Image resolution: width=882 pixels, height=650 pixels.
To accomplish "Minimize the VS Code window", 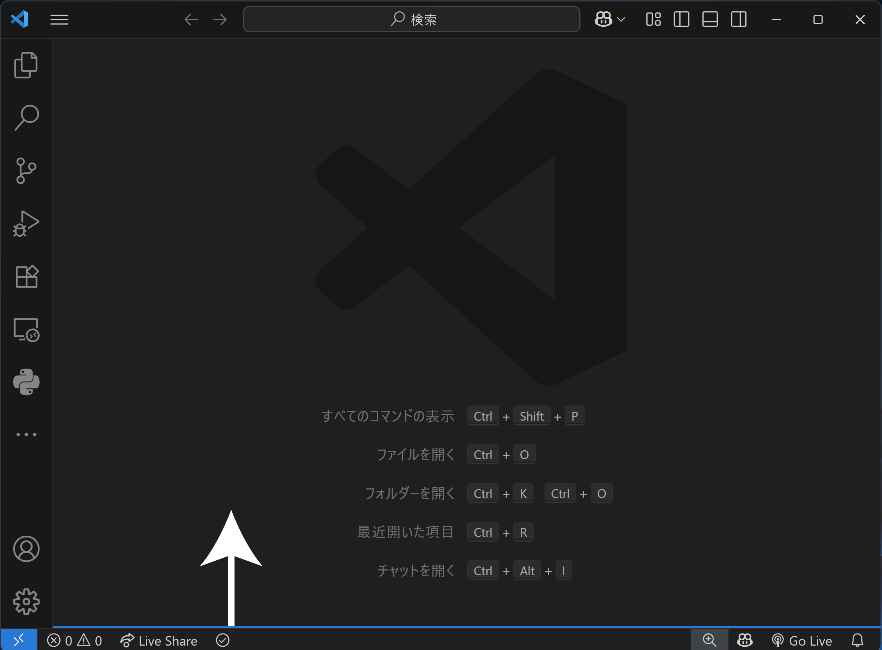I will coord(776,19).
